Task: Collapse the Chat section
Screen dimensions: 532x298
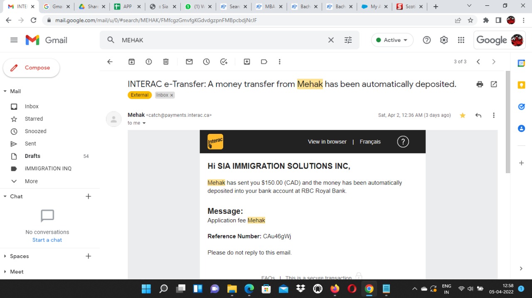Action: point(5,196)
